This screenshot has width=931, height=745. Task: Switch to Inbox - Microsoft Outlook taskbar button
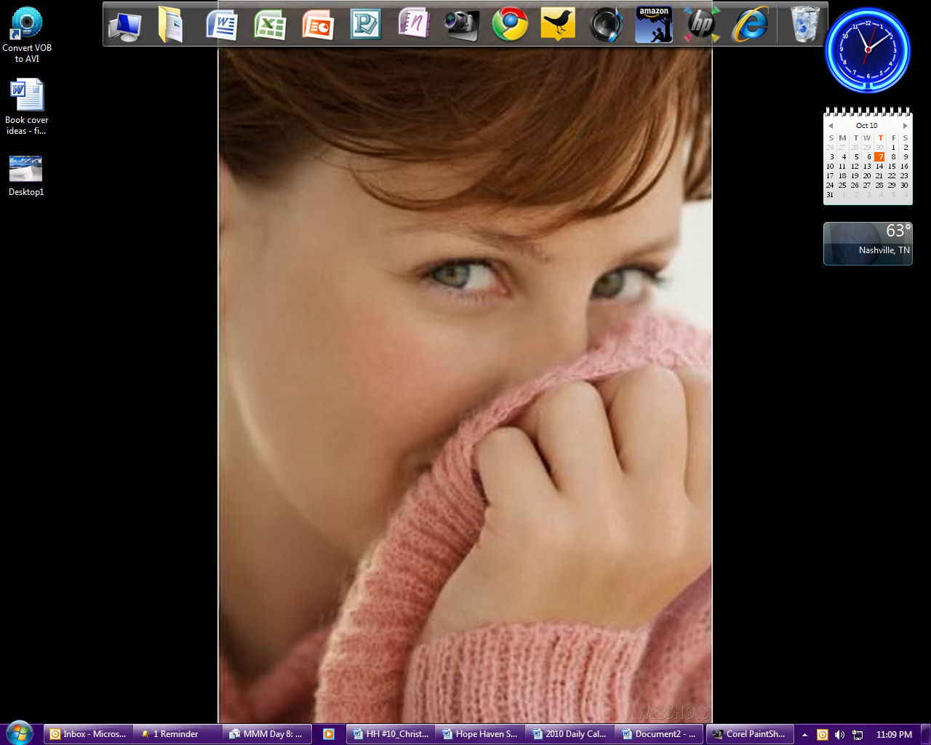87,734
